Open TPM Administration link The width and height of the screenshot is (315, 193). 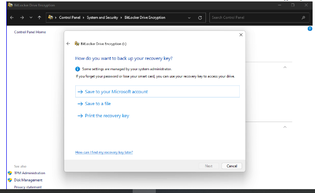coord(29,173)
